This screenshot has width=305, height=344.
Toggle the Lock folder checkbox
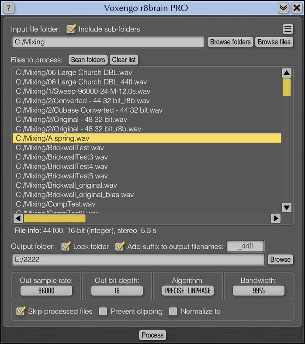coord(66,246)
